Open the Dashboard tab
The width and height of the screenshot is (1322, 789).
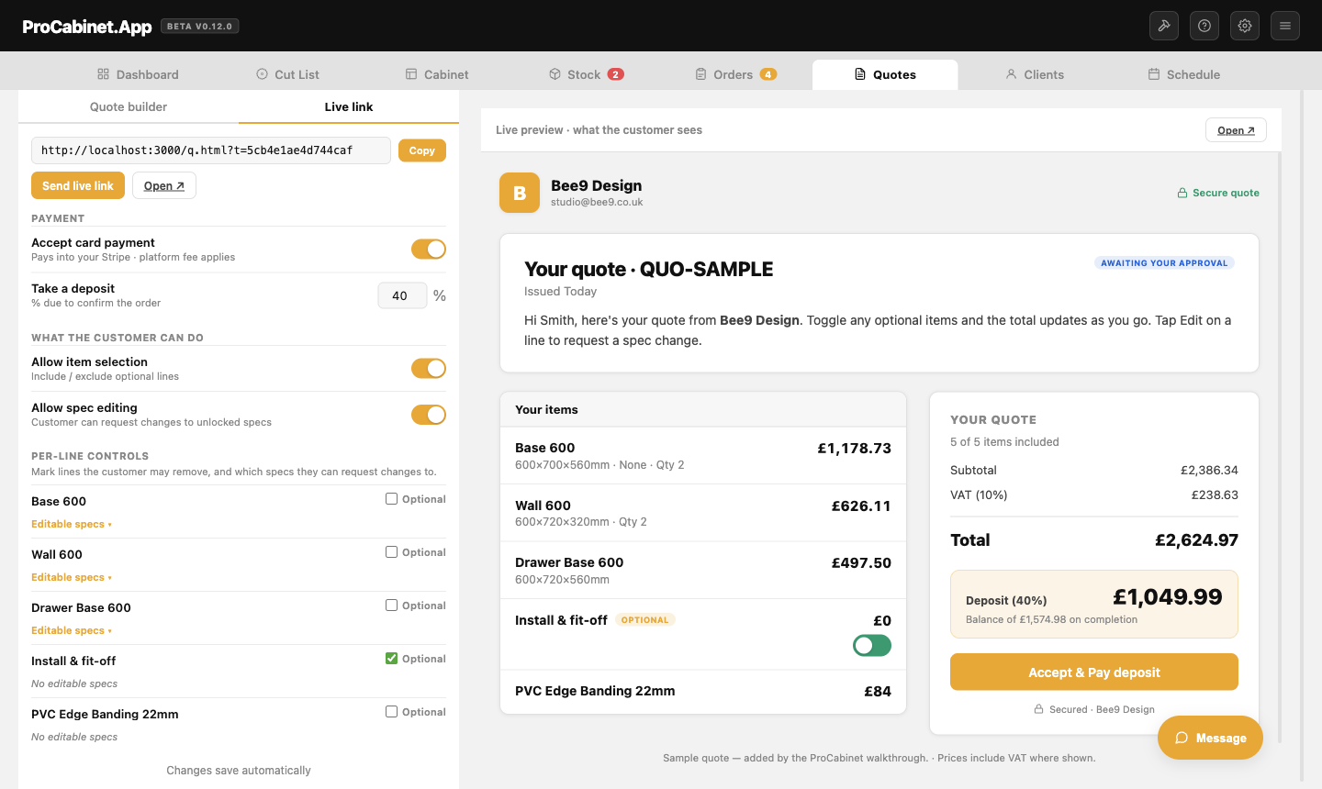(x=139, y=74)
